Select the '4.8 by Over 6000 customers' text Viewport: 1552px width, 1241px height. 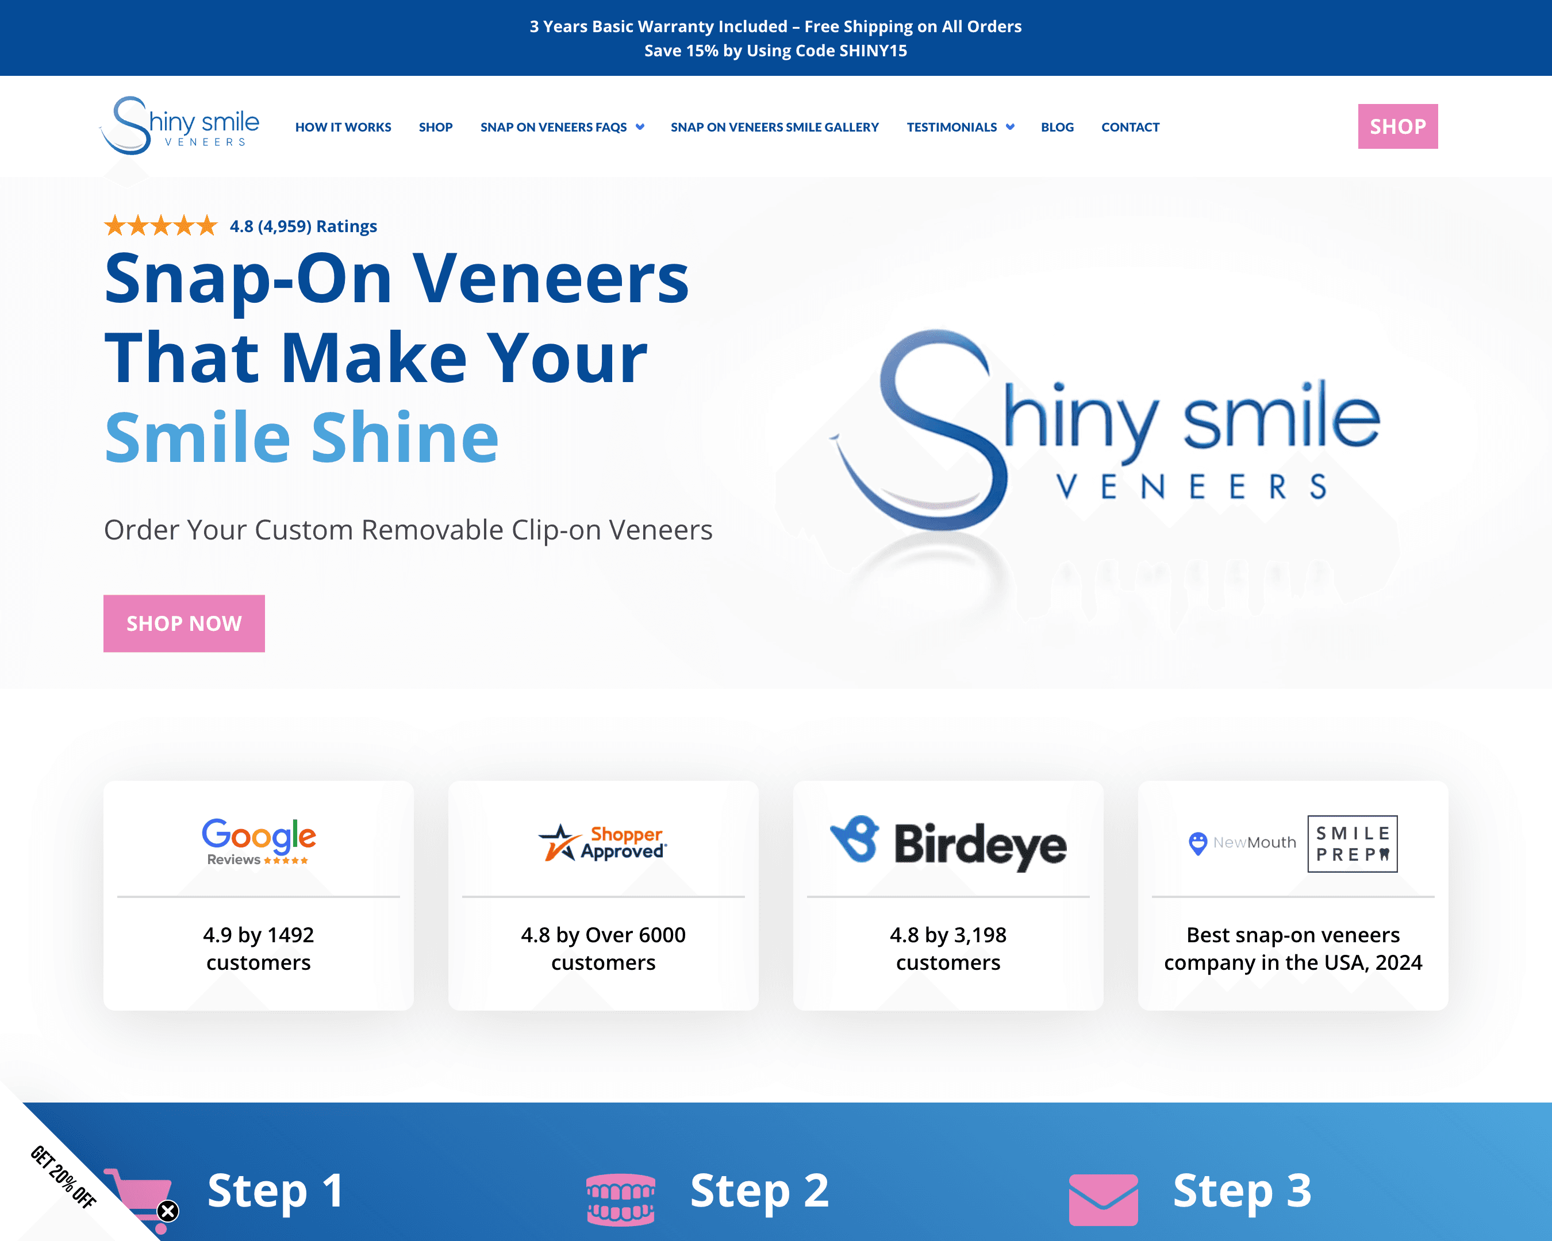tap(603, 948)
